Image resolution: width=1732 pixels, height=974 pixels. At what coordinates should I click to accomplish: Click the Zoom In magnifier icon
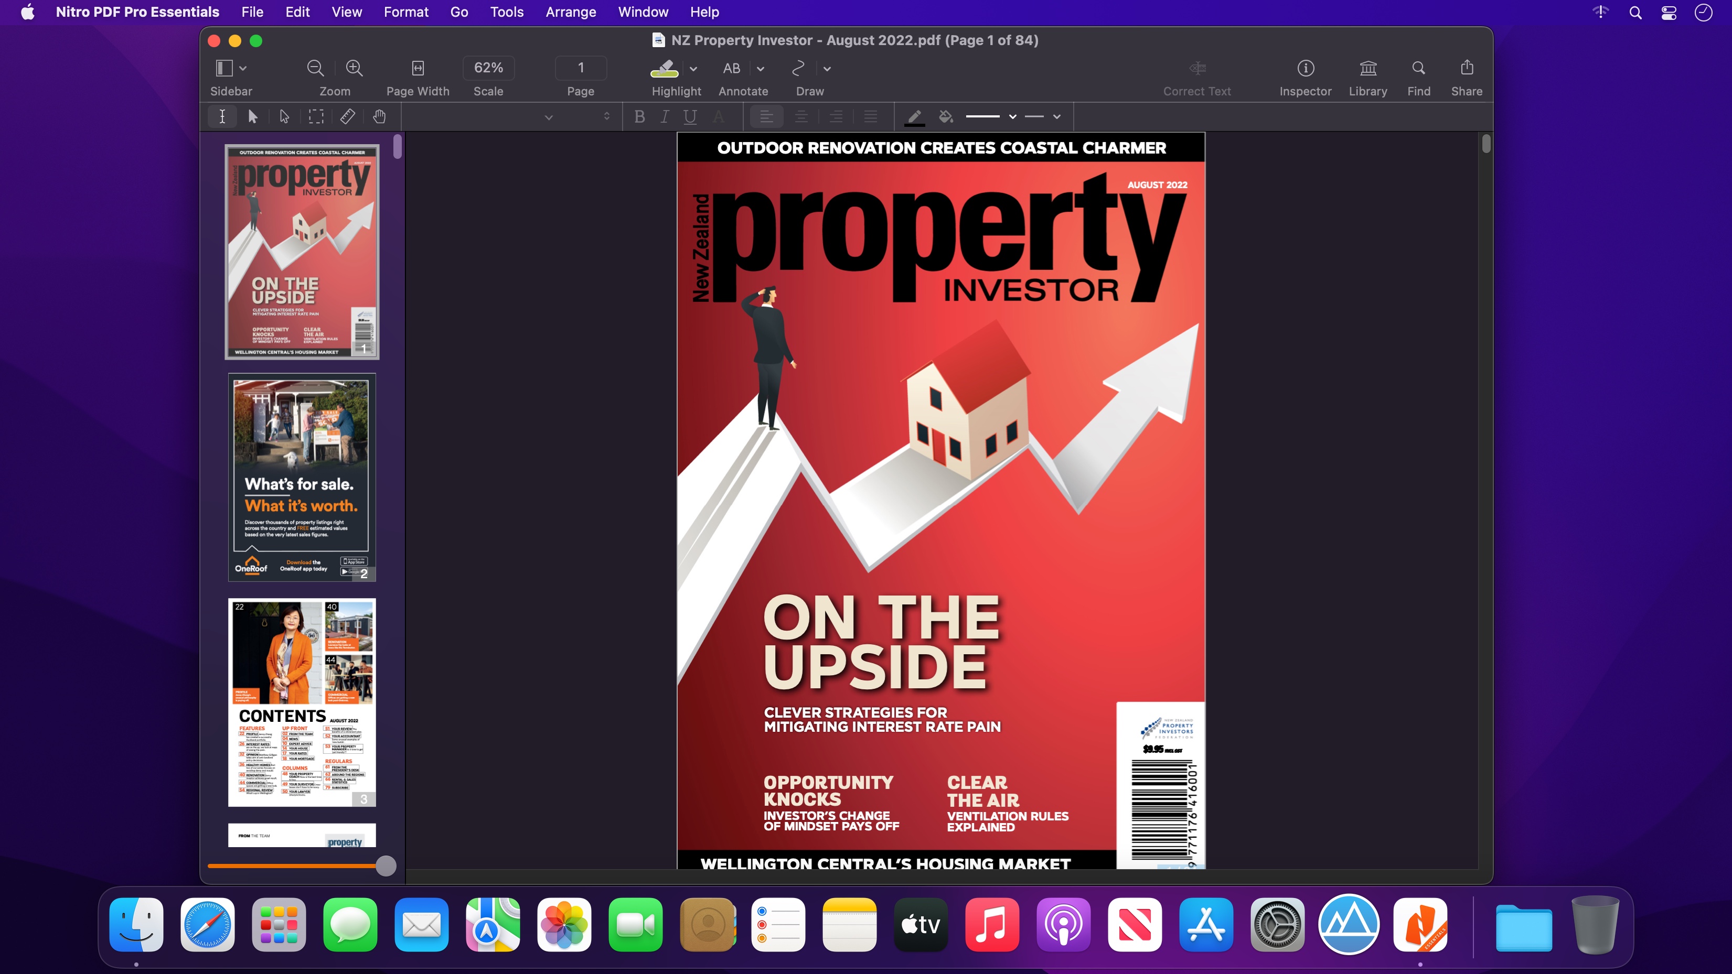[x=355, y=68]
